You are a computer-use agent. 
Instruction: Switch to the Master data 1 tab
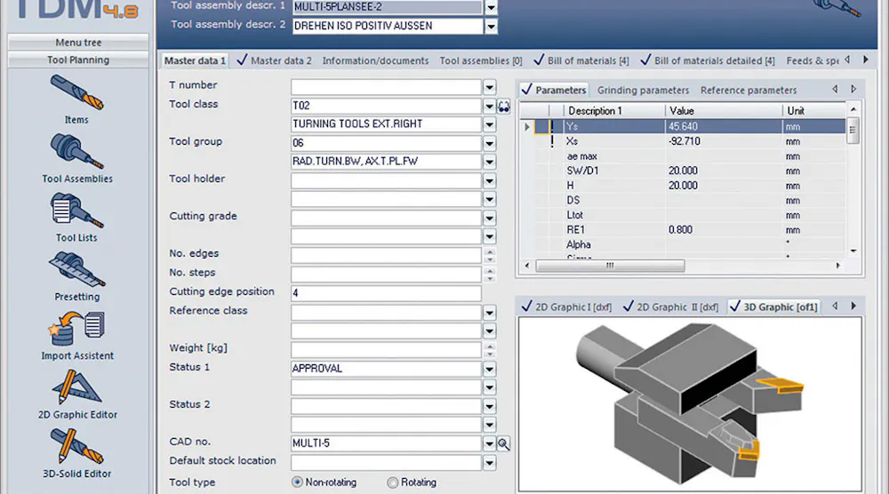coord(195,60)
